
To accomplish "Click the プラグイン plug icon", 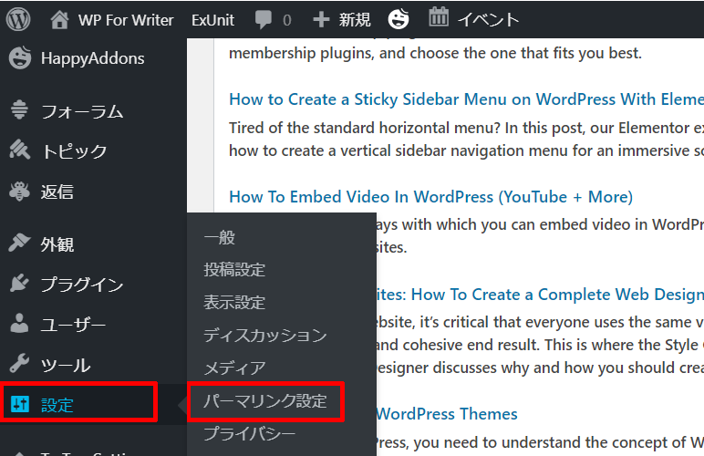I will click(19, 284).
